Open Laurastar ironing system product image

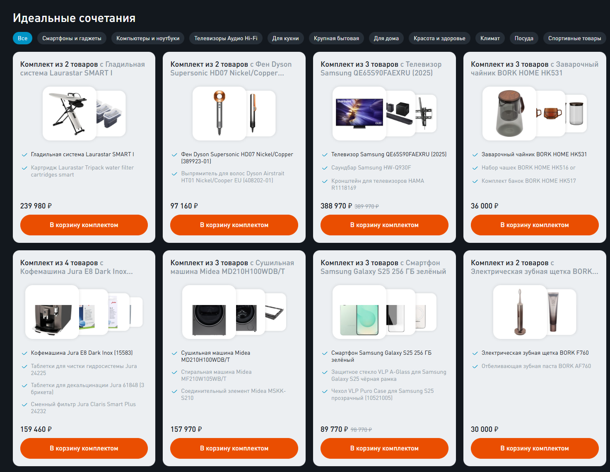coord(70,114)
